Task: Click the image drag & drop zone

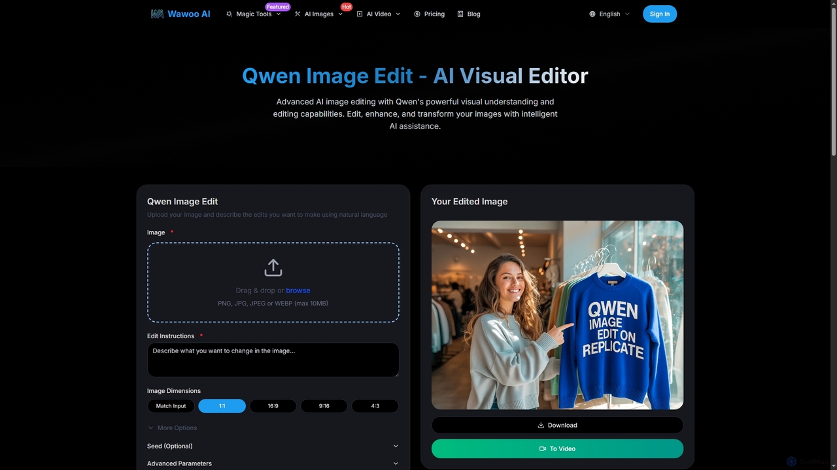Action: point(273,283)
